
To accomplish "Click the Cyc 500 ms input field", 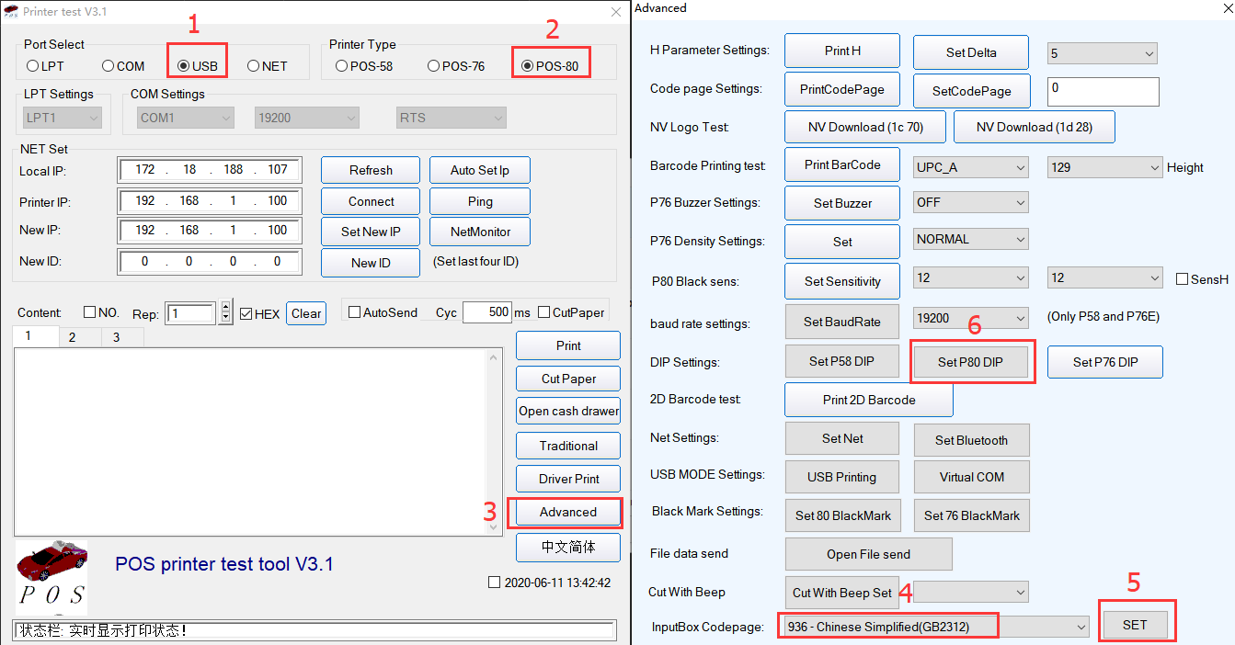I will click(487, 312).
